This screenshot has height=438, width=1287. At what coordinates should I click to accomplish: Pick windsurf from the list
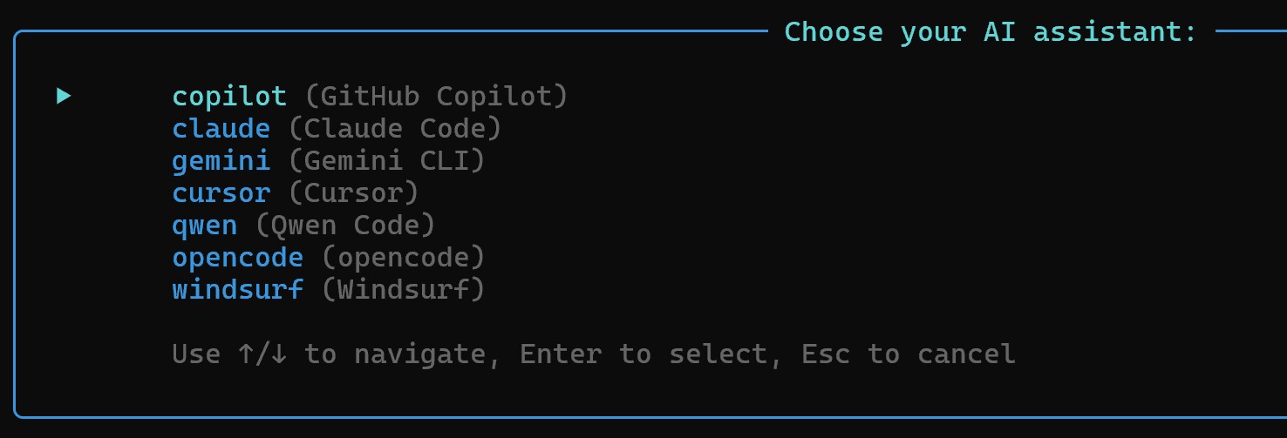pos(238,289)
